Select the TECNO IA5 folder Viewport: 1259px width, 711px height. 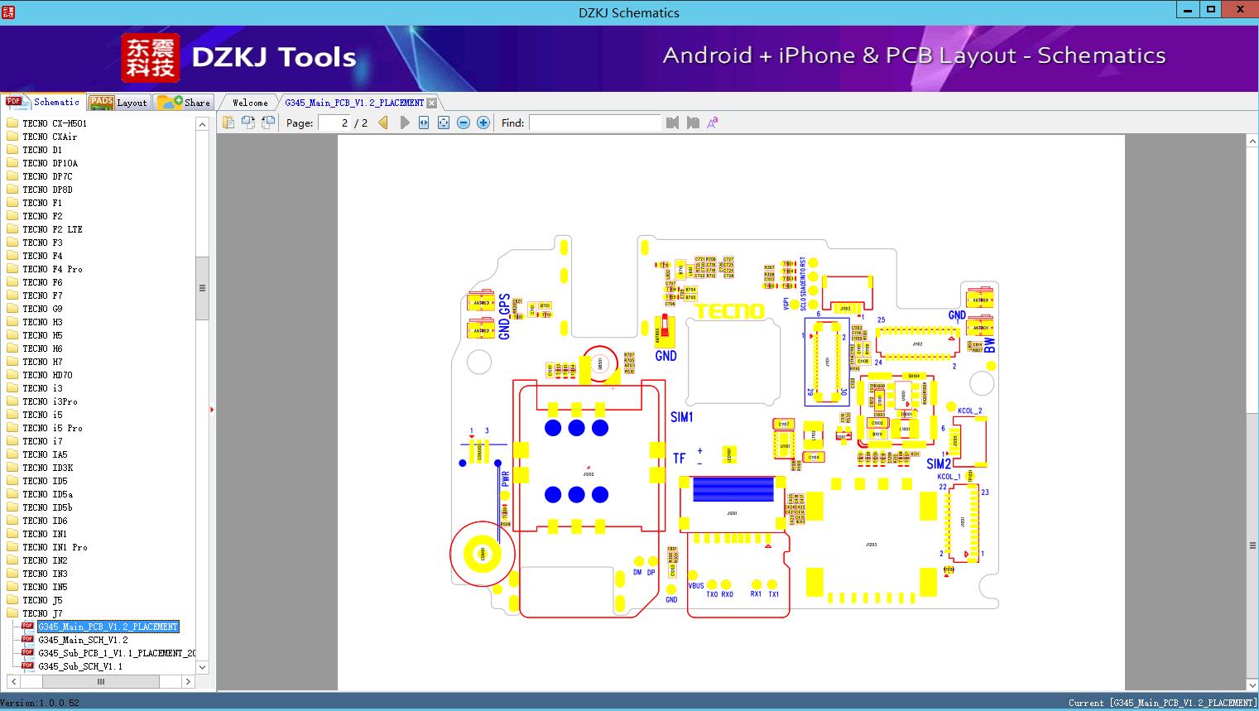[45, 454]
